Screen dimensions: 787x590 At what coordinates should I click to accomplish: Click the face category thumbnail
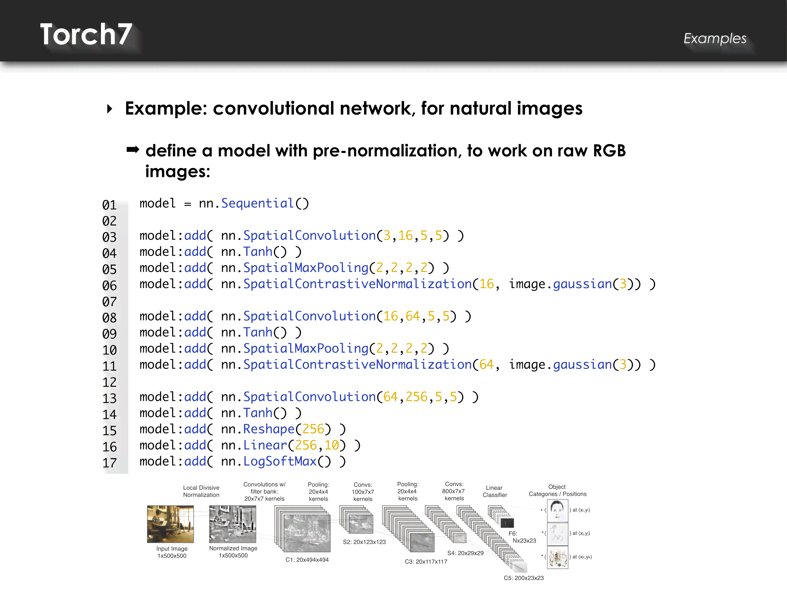point(557,510)
